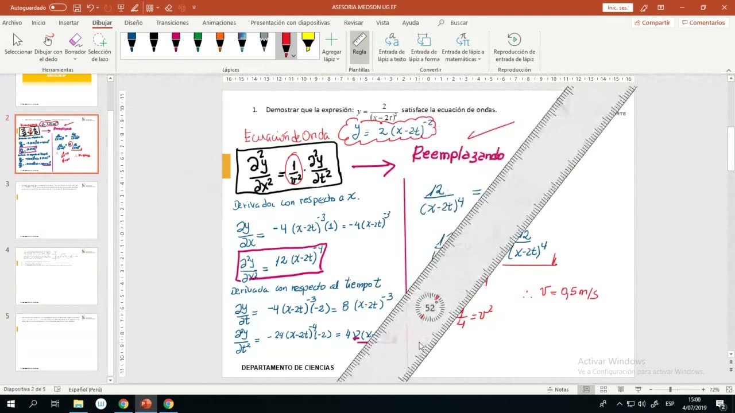Select the orange pen
Viewport: 735px width, 413px height.
point(220,43)
